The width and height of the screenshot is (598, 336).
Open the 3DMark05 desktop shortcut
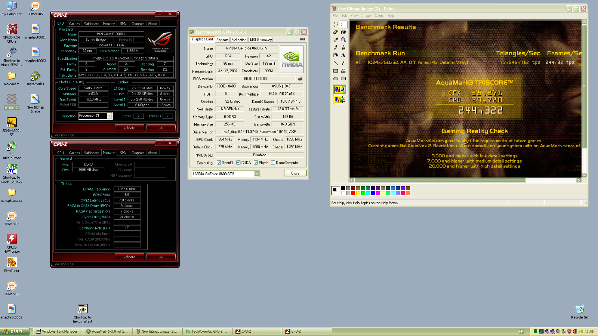click(35, 8)
